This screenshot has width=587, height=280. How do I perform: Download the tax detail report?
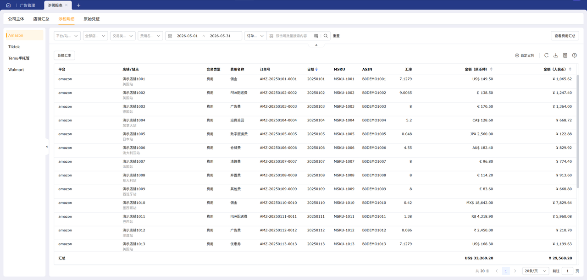[x=556, y=55]
